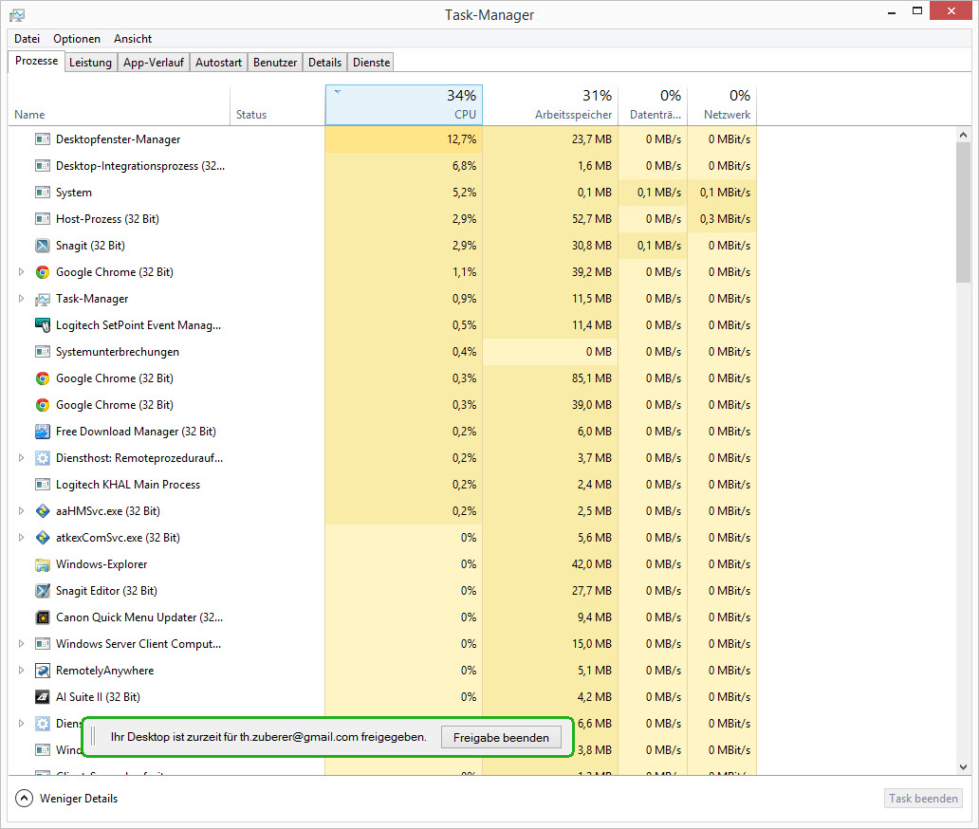Viewport: 979px width, 829px height.
Task: Click the Task-Manager title bar icon
Action: click(17, 15)
